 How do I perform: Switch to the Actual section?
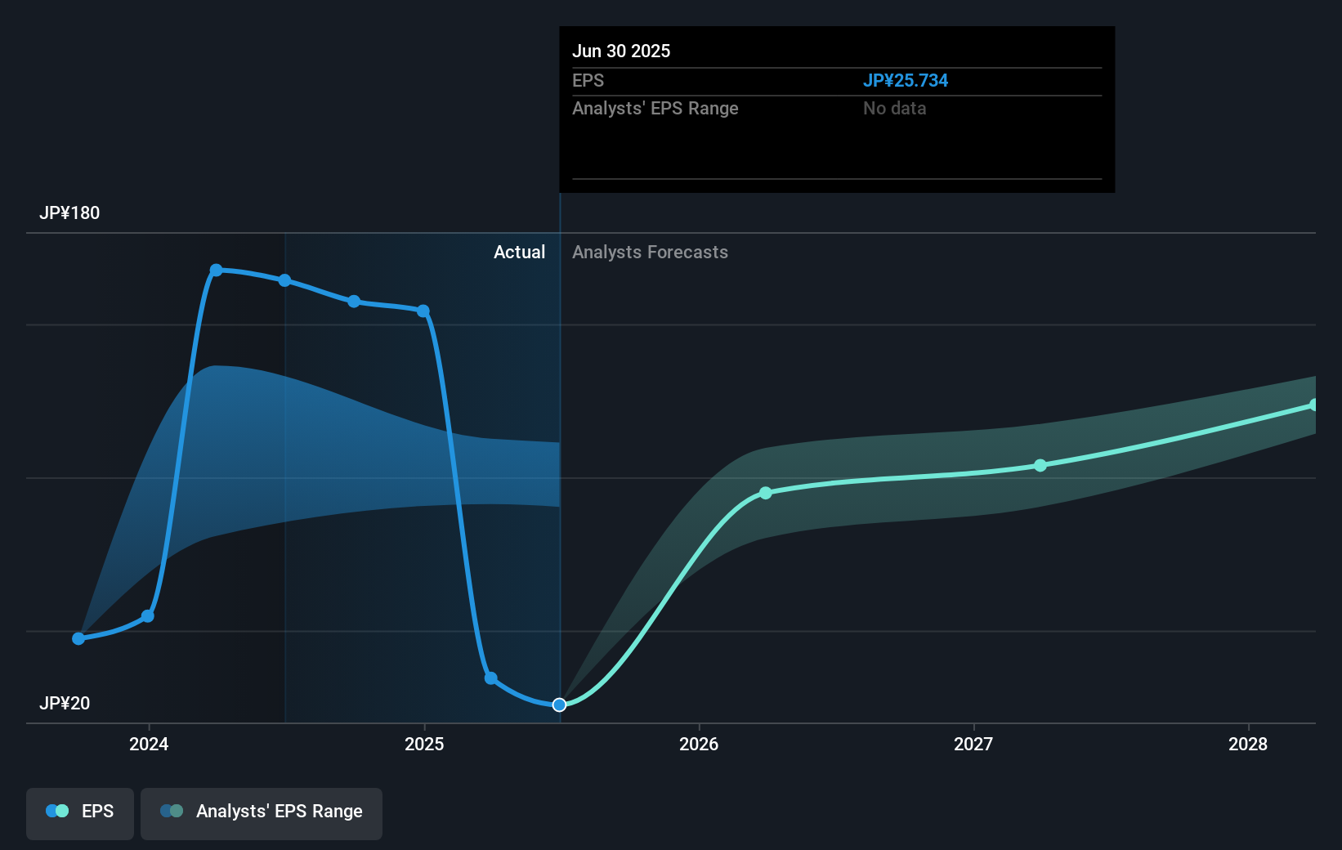(520, 252)
